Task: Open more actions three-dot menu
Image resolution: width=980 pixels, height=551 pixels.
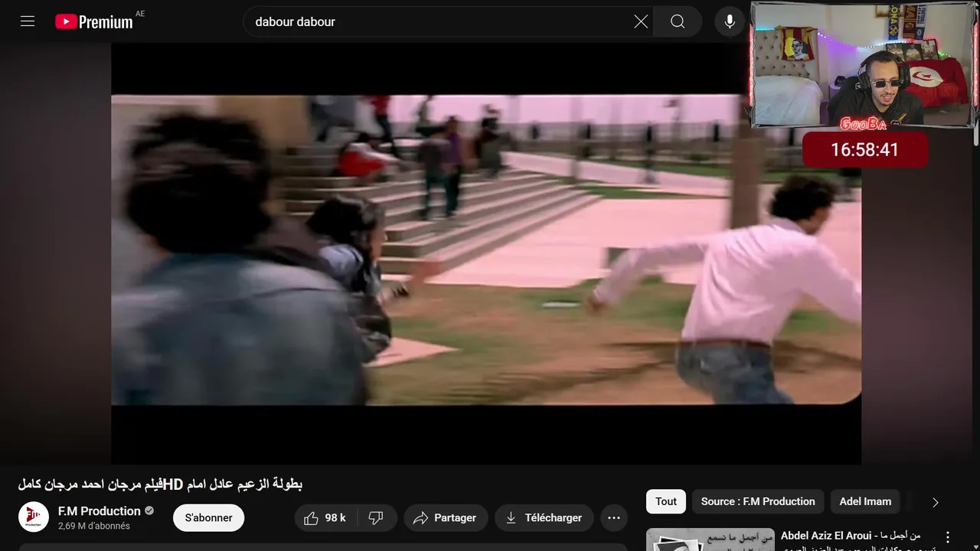Action: coord(614,518)
